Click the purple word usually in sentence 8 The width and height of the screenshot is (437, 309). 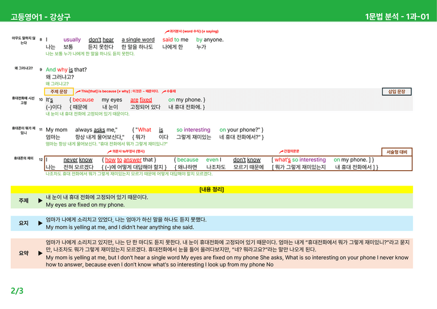72,40
